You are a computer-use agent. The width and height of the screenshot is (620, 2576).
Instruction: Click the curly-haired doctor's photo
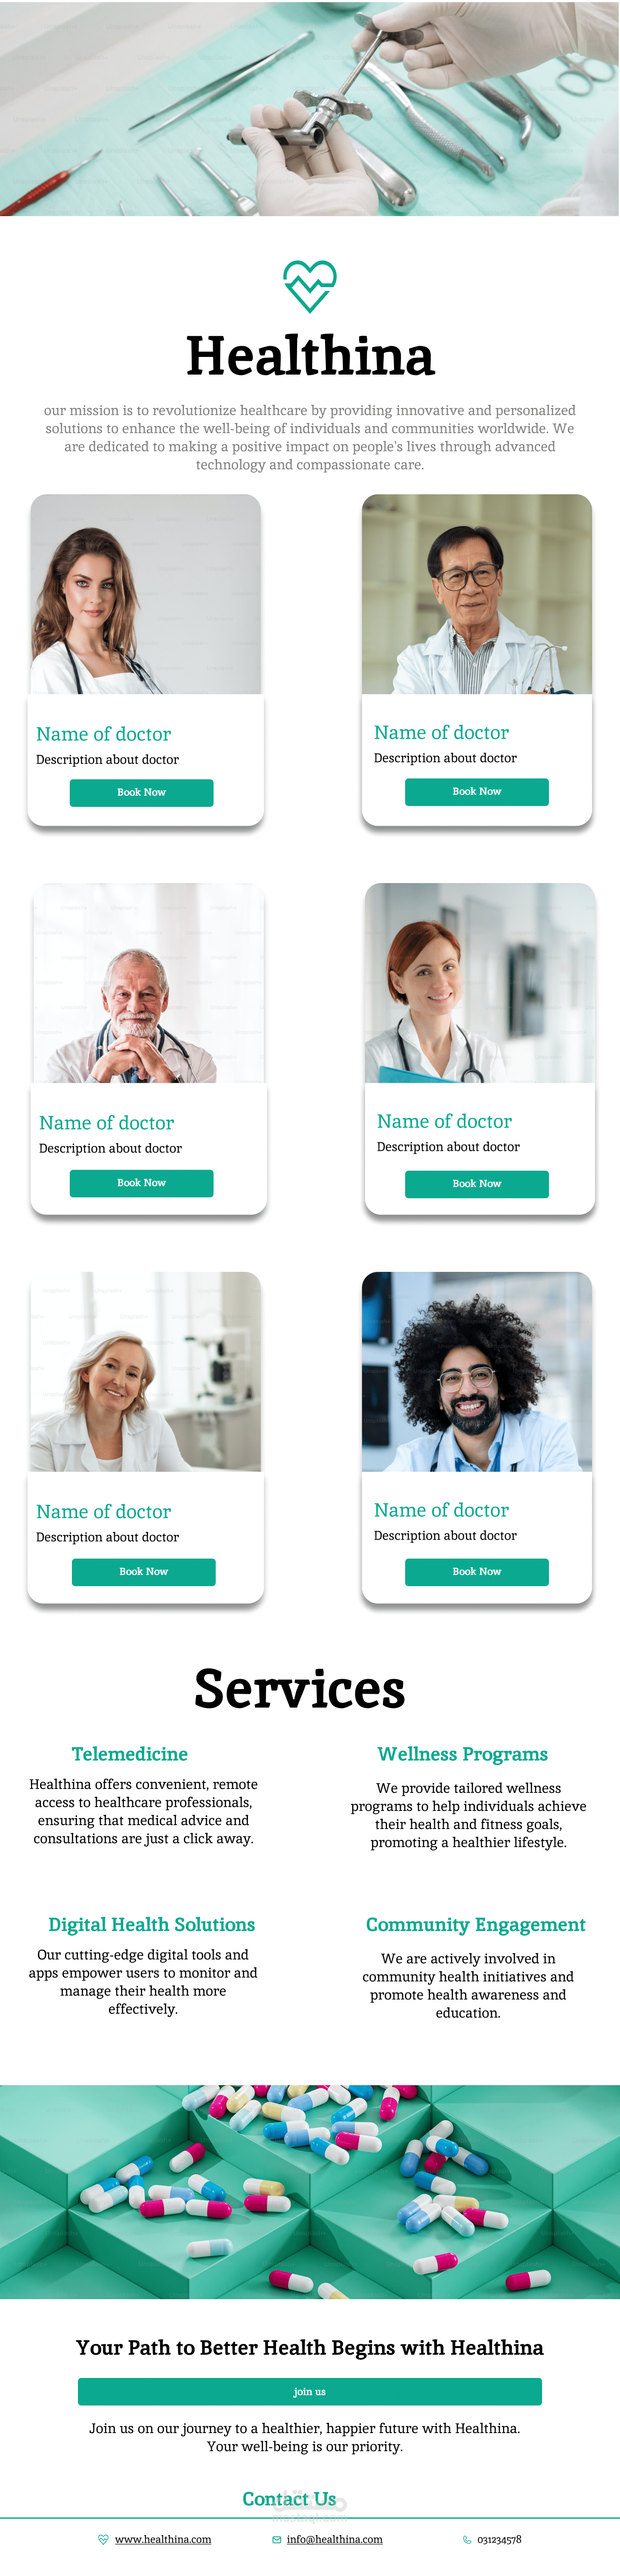(x=477, y=1371)
